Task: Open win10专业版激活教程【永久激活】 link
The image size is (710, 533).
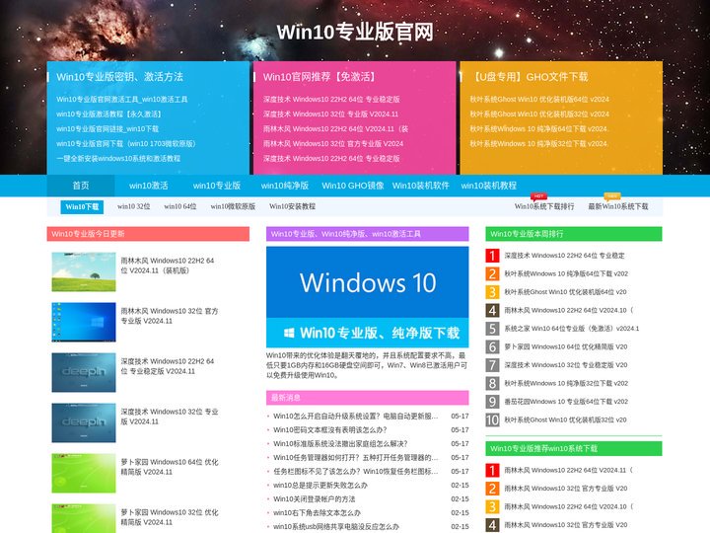Action: coord(108,114)
